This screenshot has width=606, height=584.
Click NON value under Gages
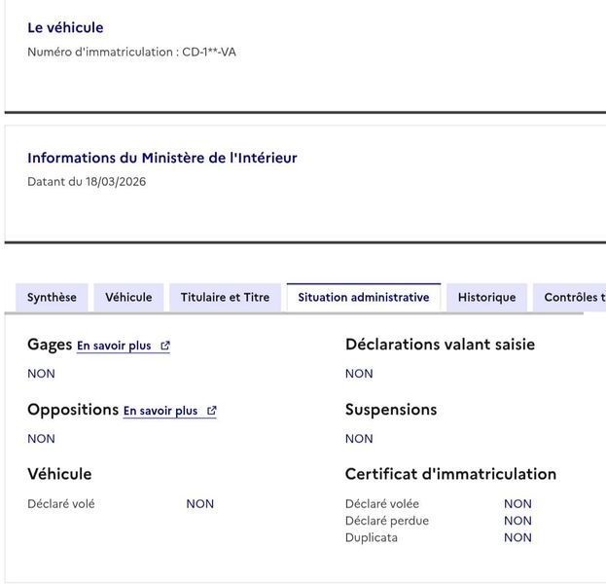41,374
